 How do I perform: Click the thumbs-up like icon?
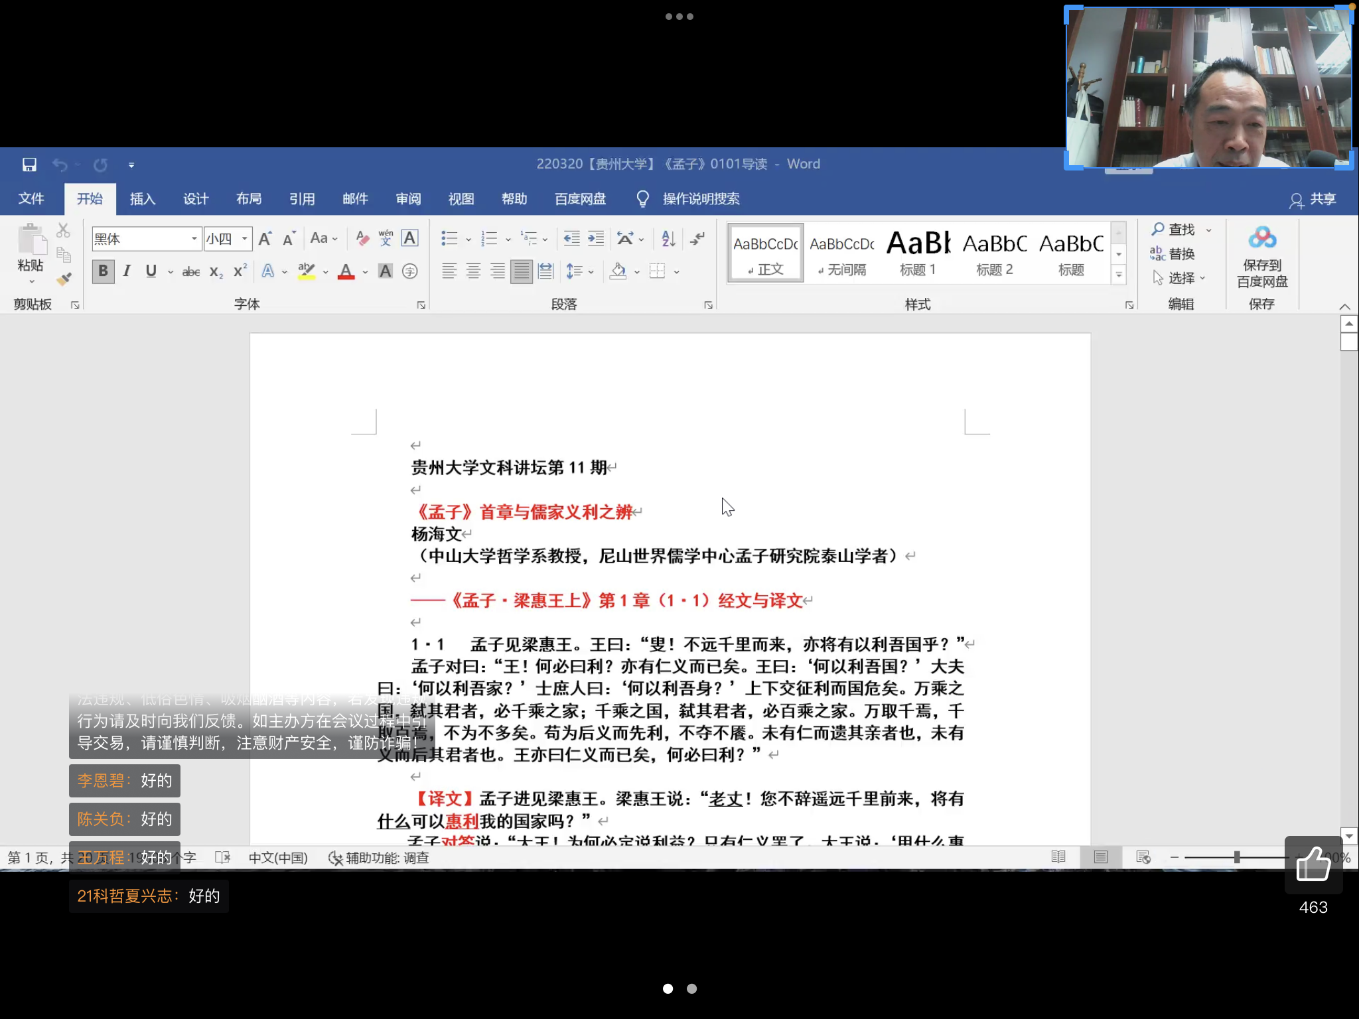click(1314, 864)
